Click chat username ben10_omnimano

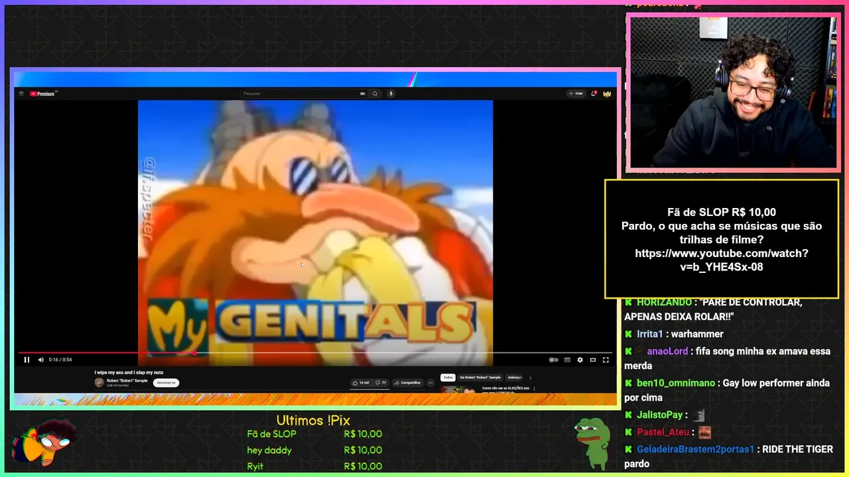676,383
